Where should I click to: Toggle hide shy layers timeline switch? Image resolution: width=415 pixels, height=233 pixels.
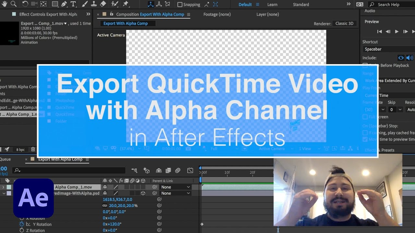click(159, 170)
